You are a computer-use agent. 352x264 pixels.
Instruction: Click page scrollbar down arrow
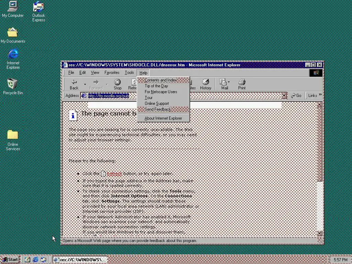coord(319,233)
